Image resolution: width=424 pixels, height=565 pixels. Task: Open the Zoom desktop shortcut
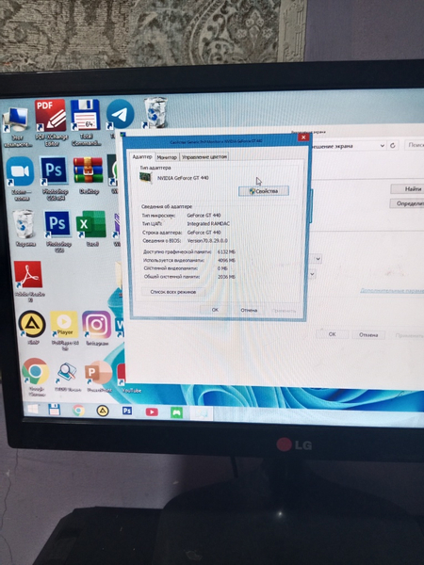tap(20, 178)
